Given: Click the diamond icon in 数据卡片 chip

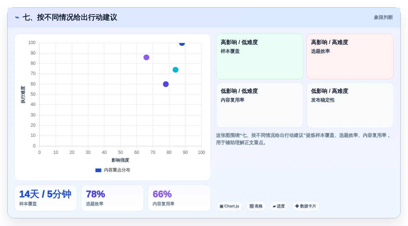Looking at the screenshot, I should click(x=297, y=206).
